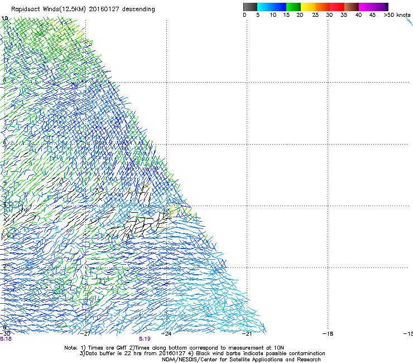Click the legend scale label '20'
Screen dimensions: 413x363
[300, 15]
